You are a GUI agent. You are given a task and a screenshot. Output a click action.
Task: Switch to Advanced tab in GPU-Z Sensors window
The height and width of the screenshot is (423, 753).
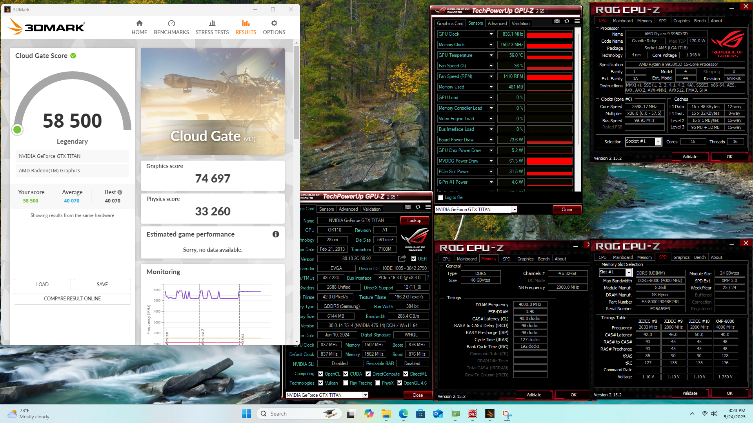click(497, 23)
